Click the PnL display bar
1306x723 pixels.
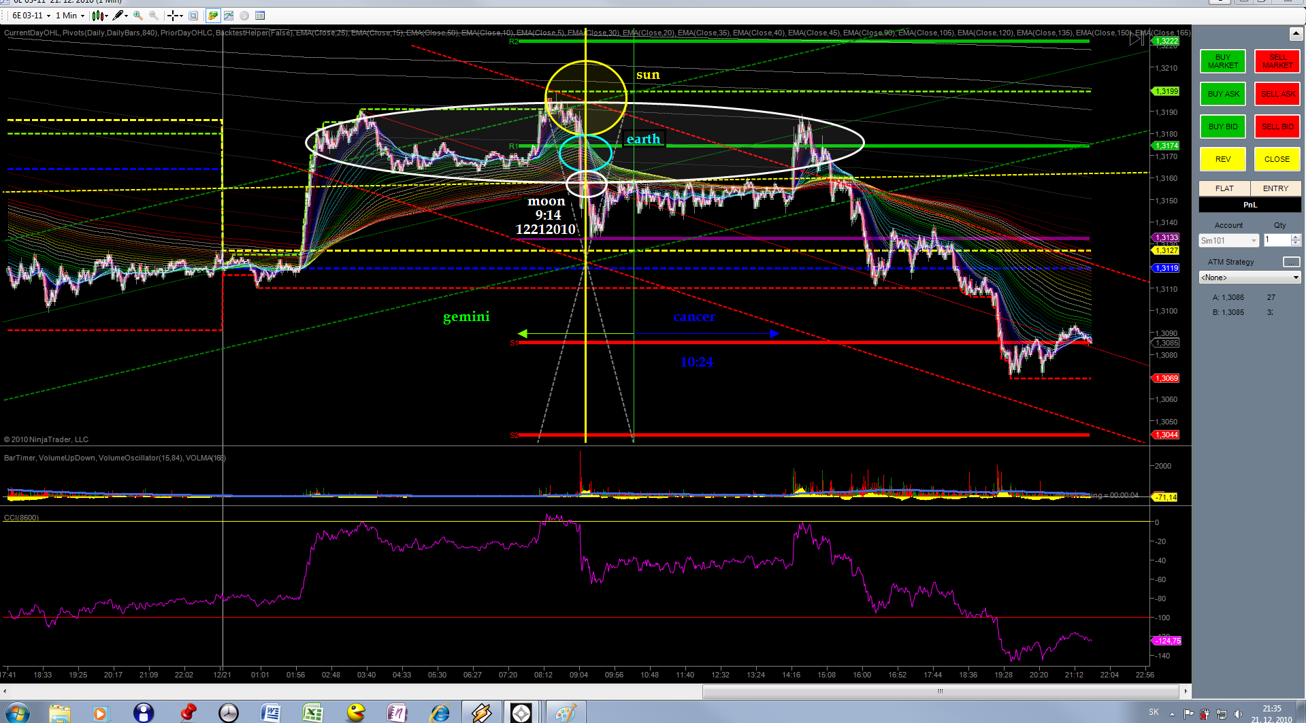coord(1250,205)
